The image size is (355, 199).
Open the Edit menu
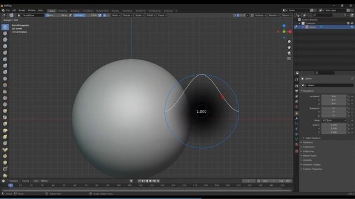[14, 11]
